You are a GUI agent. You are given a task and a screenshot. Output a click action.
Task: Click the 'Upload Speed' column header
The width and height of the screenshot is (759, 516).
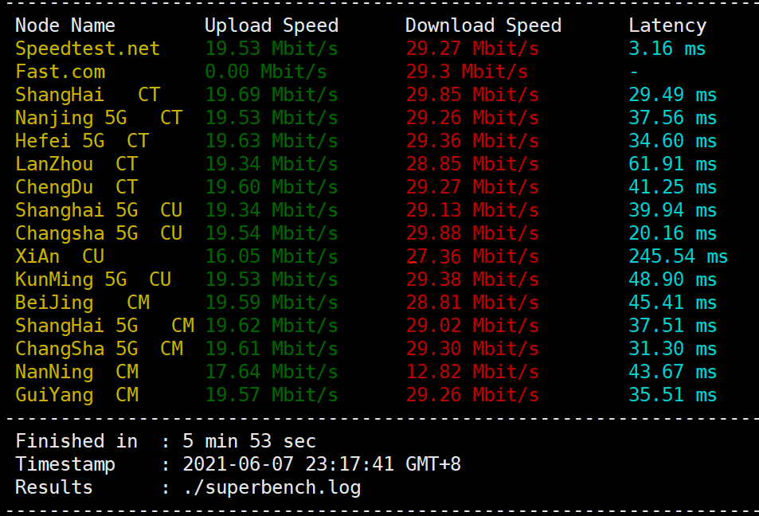[272, 25]
